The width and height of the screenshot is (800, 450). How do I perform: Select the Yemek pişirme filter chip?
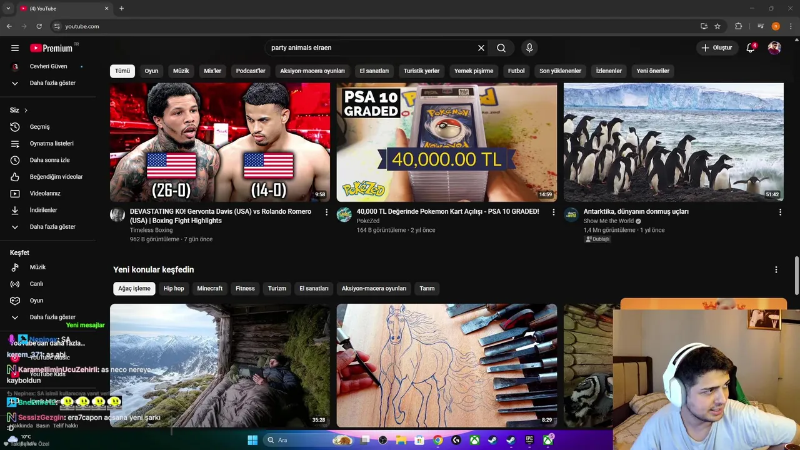point(474,71)
